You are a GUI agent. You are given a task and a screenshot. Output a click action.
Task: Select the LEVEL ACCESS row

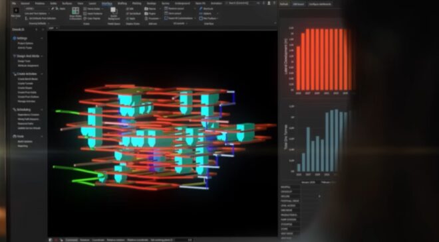290,206
